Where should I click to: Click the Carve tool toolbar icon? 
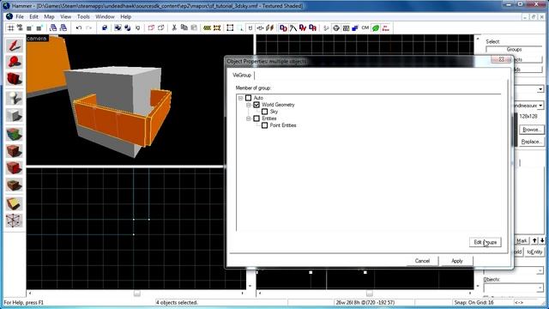[x=105, y=28]
